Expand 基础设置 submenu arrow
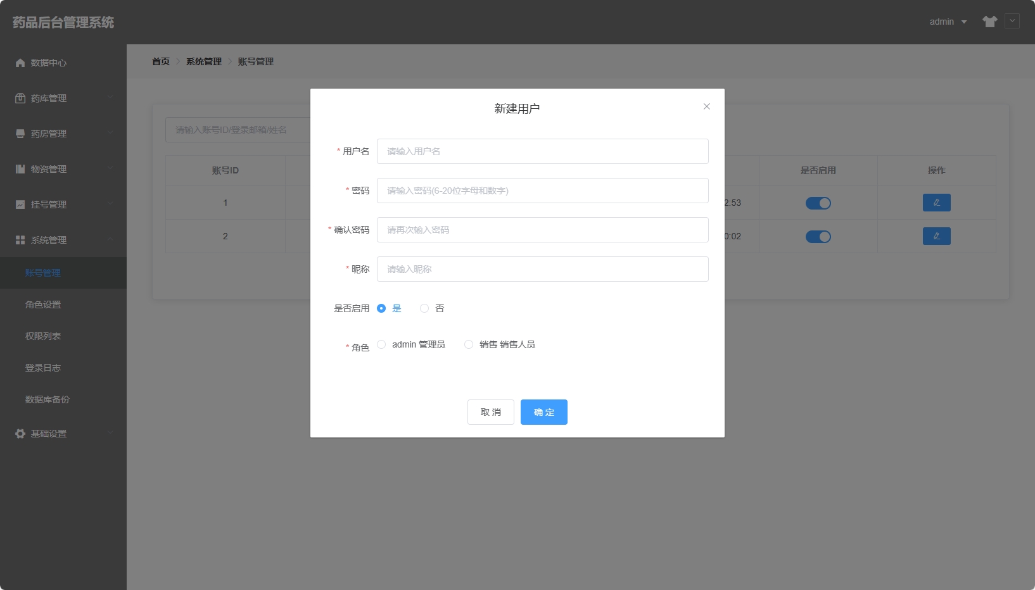This screenshot has width=1035, height=590. (x=111, y=432)
